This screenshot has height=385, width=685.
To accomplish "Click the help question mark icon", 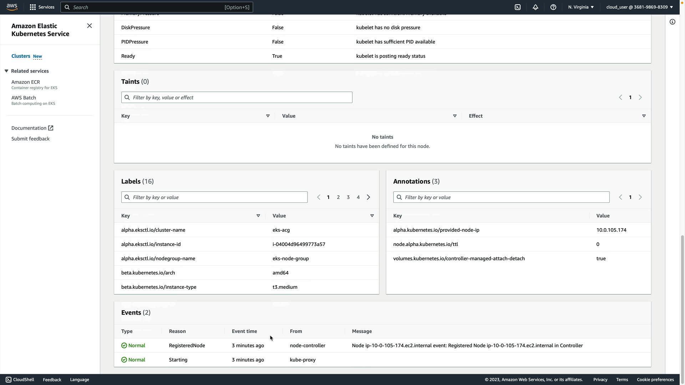I will (553, 7).
